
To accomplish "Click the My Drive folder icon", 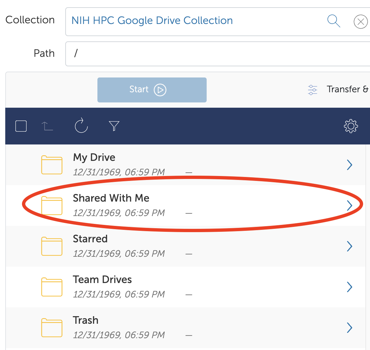I will pyautogui.click(x=51, y=165).
